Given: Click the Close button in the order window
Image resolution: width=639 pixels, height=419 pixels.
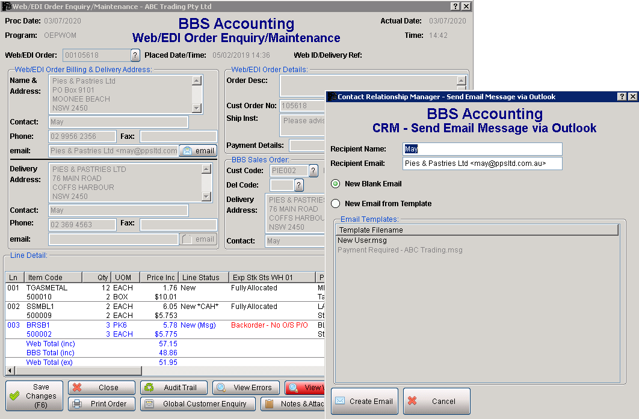Looking at the screenshot, I should click(100, 388).
